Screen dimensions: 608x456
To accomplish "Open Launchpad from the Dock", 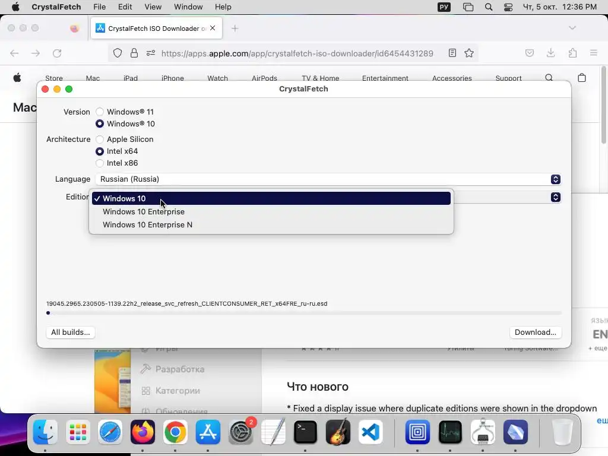I will point(78,432).
